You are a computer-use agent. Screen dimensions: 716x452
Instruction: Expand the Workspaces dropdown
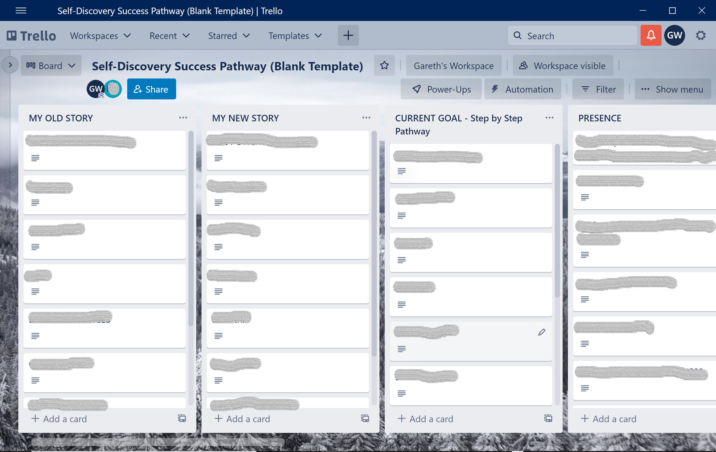coord(100,36)
